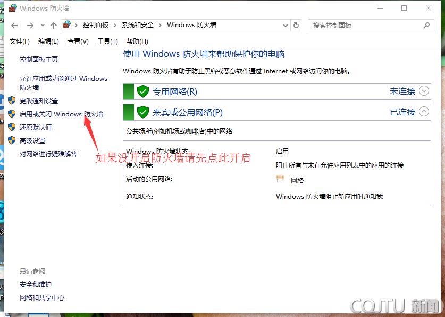The width and height of the screenshot is (445, 317).
Task: Click shield icon beside 高级设置
Action: [x=12, y=140]
